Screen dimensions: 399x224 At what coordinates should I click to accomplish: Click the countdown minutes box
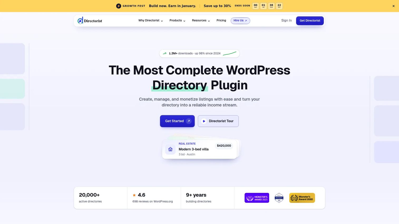click(x=271, y=6)
